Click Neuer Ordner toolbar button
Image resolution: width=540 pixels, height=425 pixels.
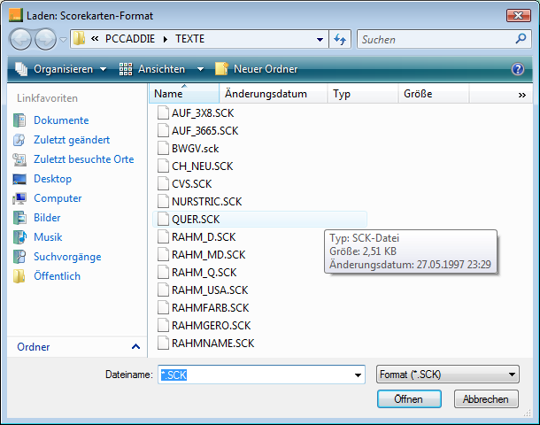265,69
